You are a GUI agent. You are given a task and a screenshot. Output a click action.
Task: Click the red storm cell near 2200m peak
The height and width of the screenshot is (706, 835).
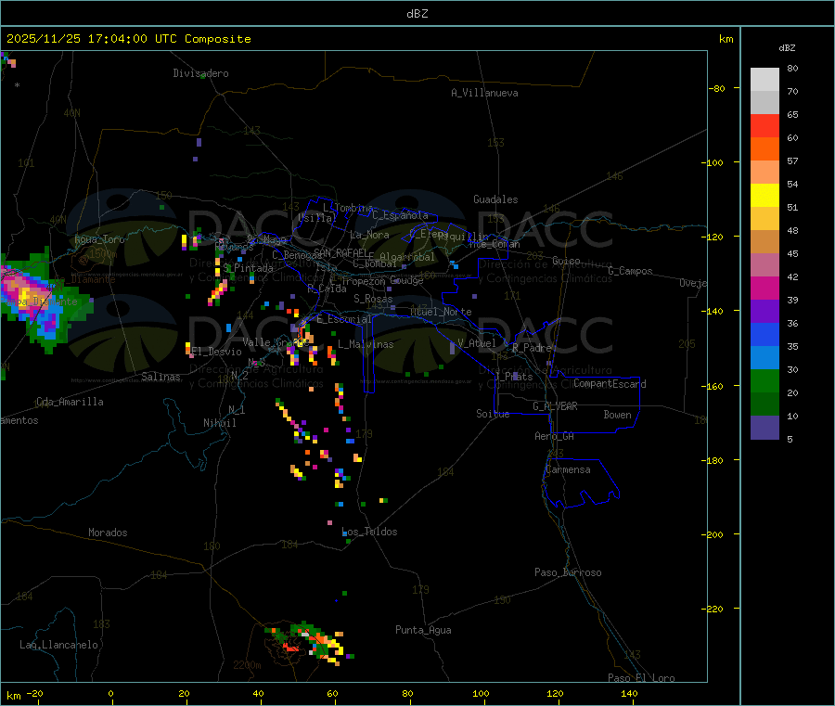[290, 648]
